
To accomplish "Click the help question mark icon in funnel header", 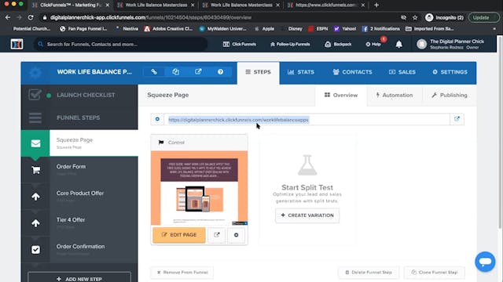I will pyautogui.click(x=220, y=72).
